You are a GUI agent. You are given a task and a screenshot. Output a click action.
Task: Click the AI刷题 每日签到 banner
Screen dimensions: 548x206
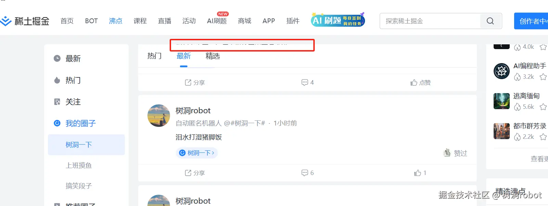pos(338,20)
